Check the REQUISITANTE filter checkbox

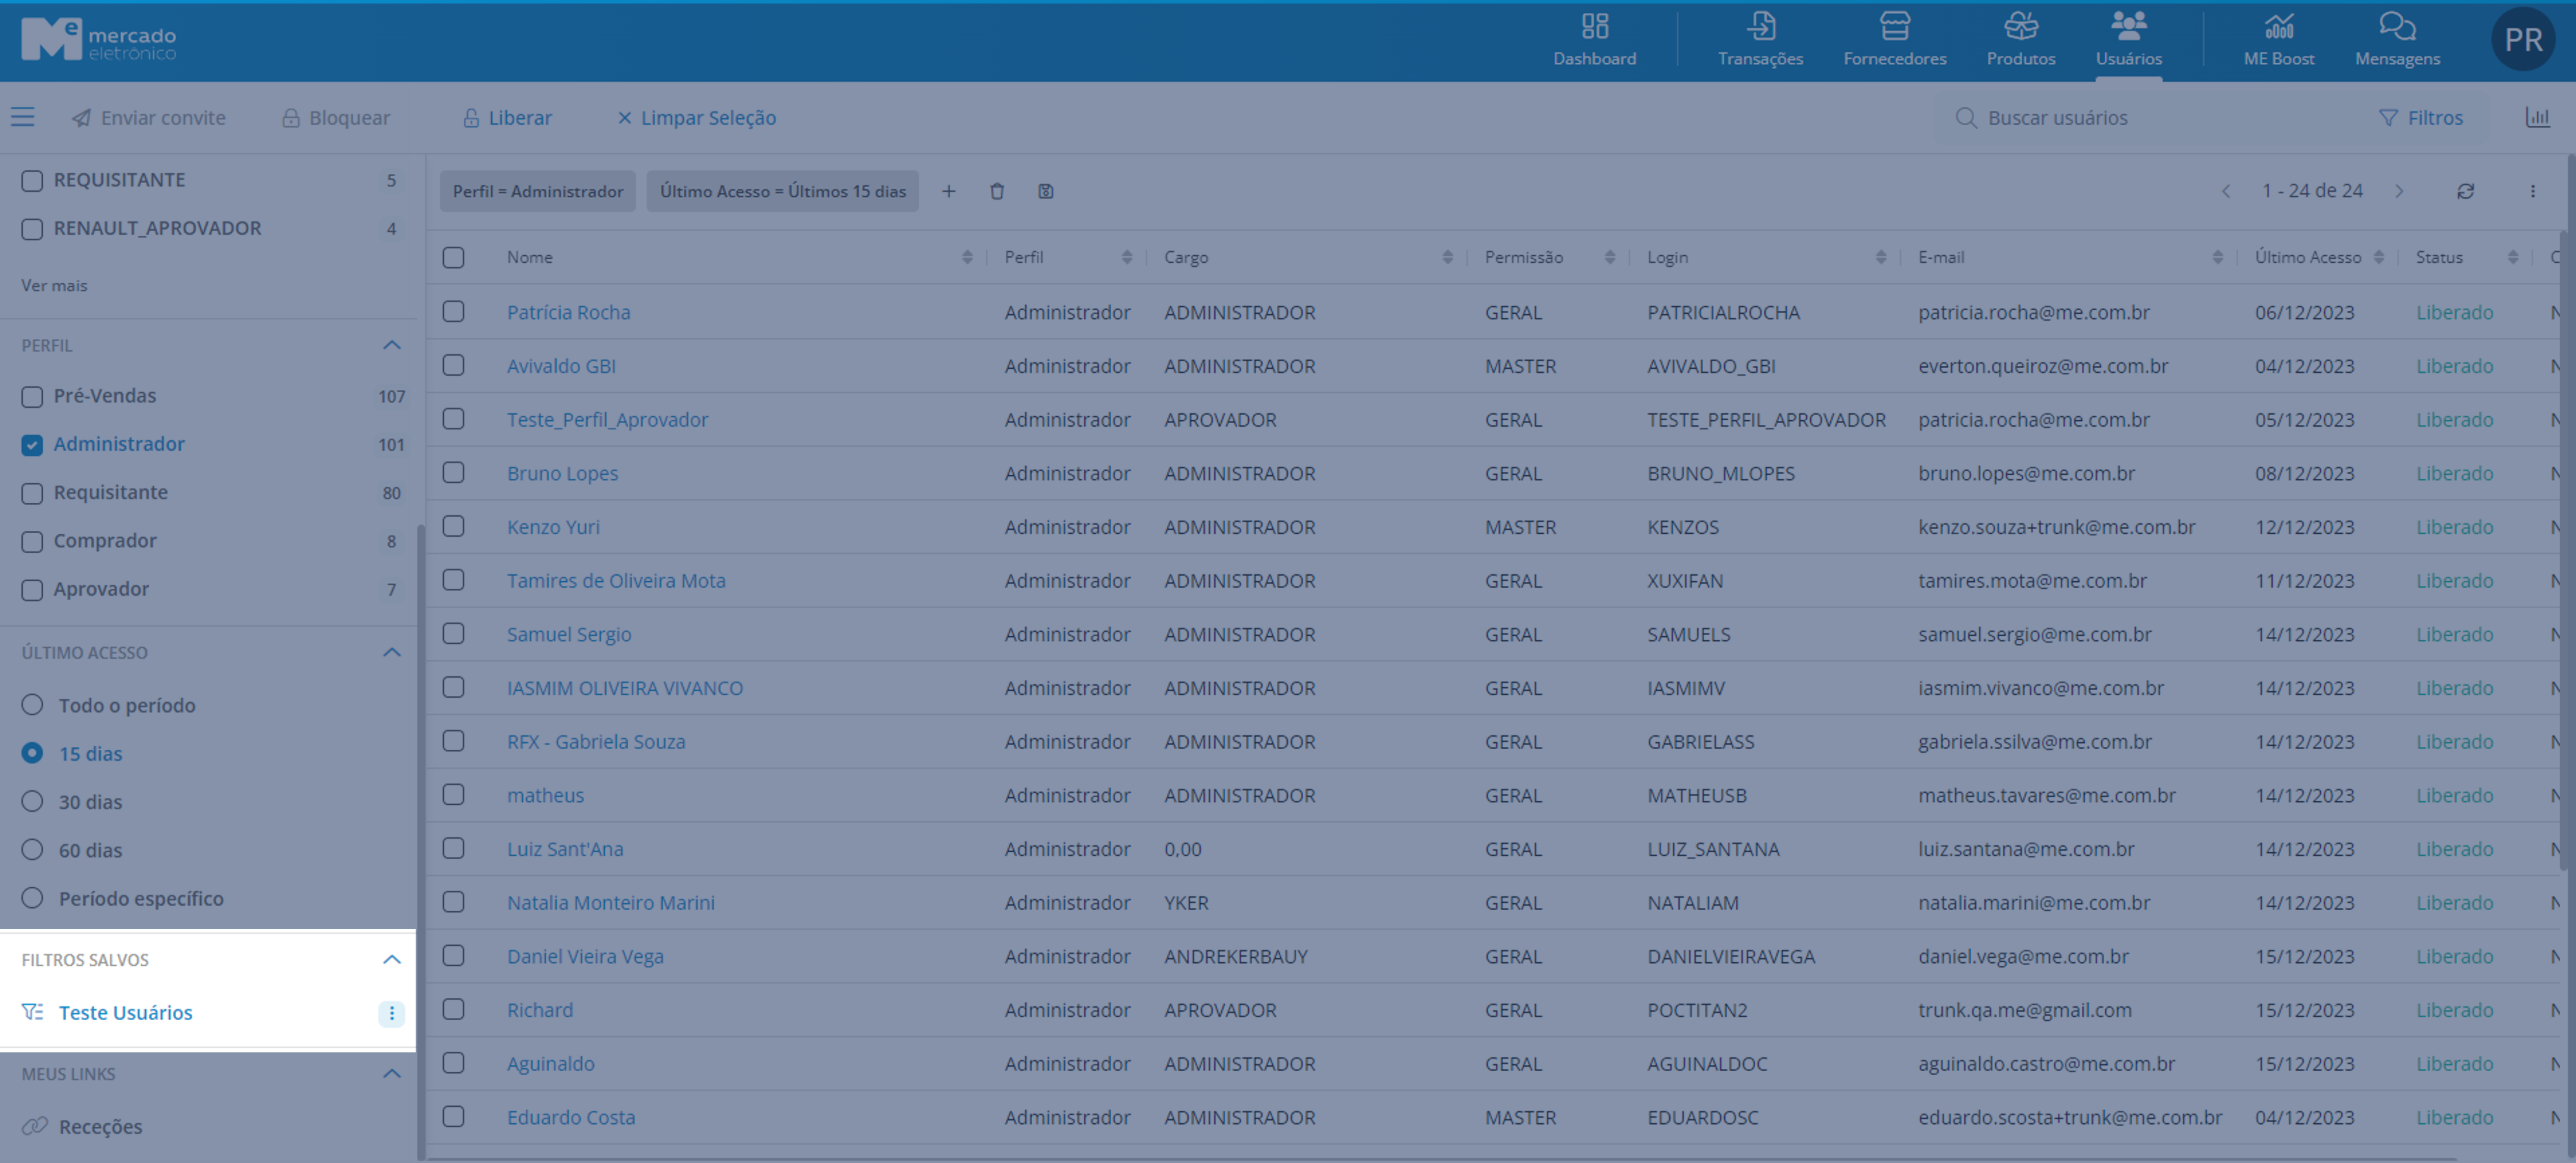click(32, 180)
